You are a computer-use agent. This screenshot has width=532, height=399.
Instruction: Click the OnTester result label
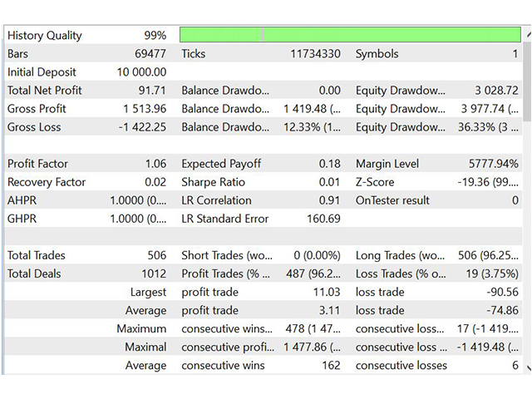pyautogui.click(x=392, y=200)
